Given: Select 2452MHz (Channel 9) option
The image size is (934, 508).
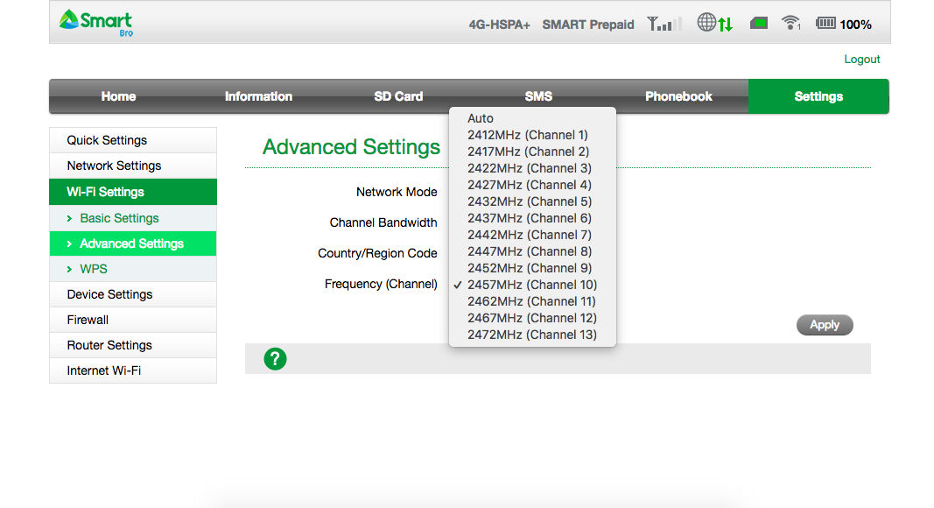Looking at the screenshot, I should [x=532, y=268].
